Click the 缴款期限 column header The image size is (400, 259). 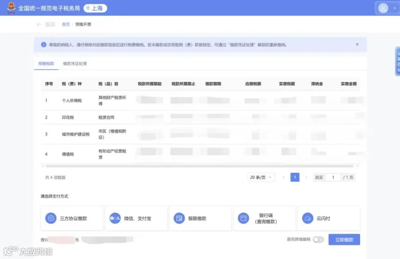point(213,84)
